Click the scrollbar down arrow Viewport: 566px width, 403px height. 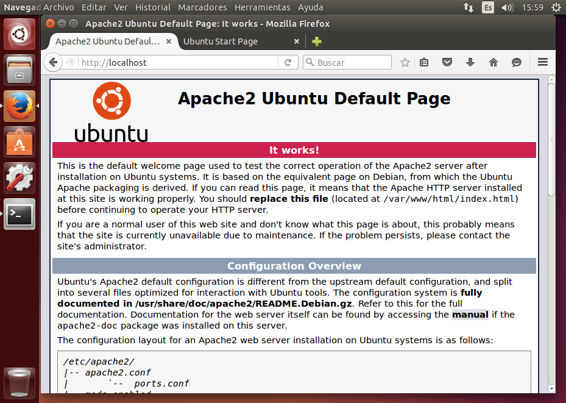tap(551, 388)
